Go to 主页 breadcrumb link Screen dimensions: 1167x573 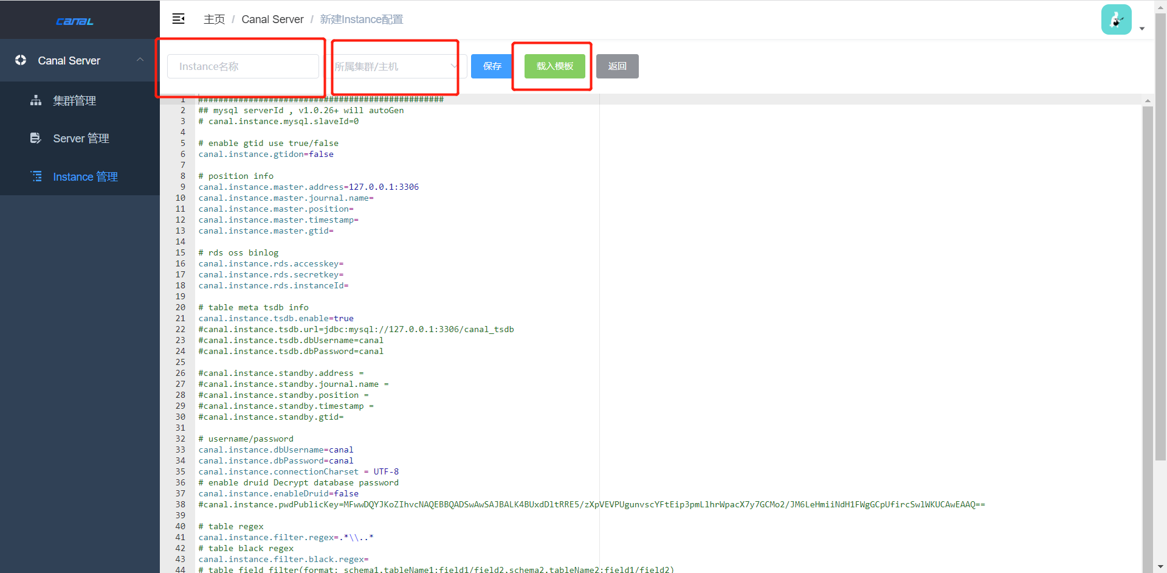point(214,19)
